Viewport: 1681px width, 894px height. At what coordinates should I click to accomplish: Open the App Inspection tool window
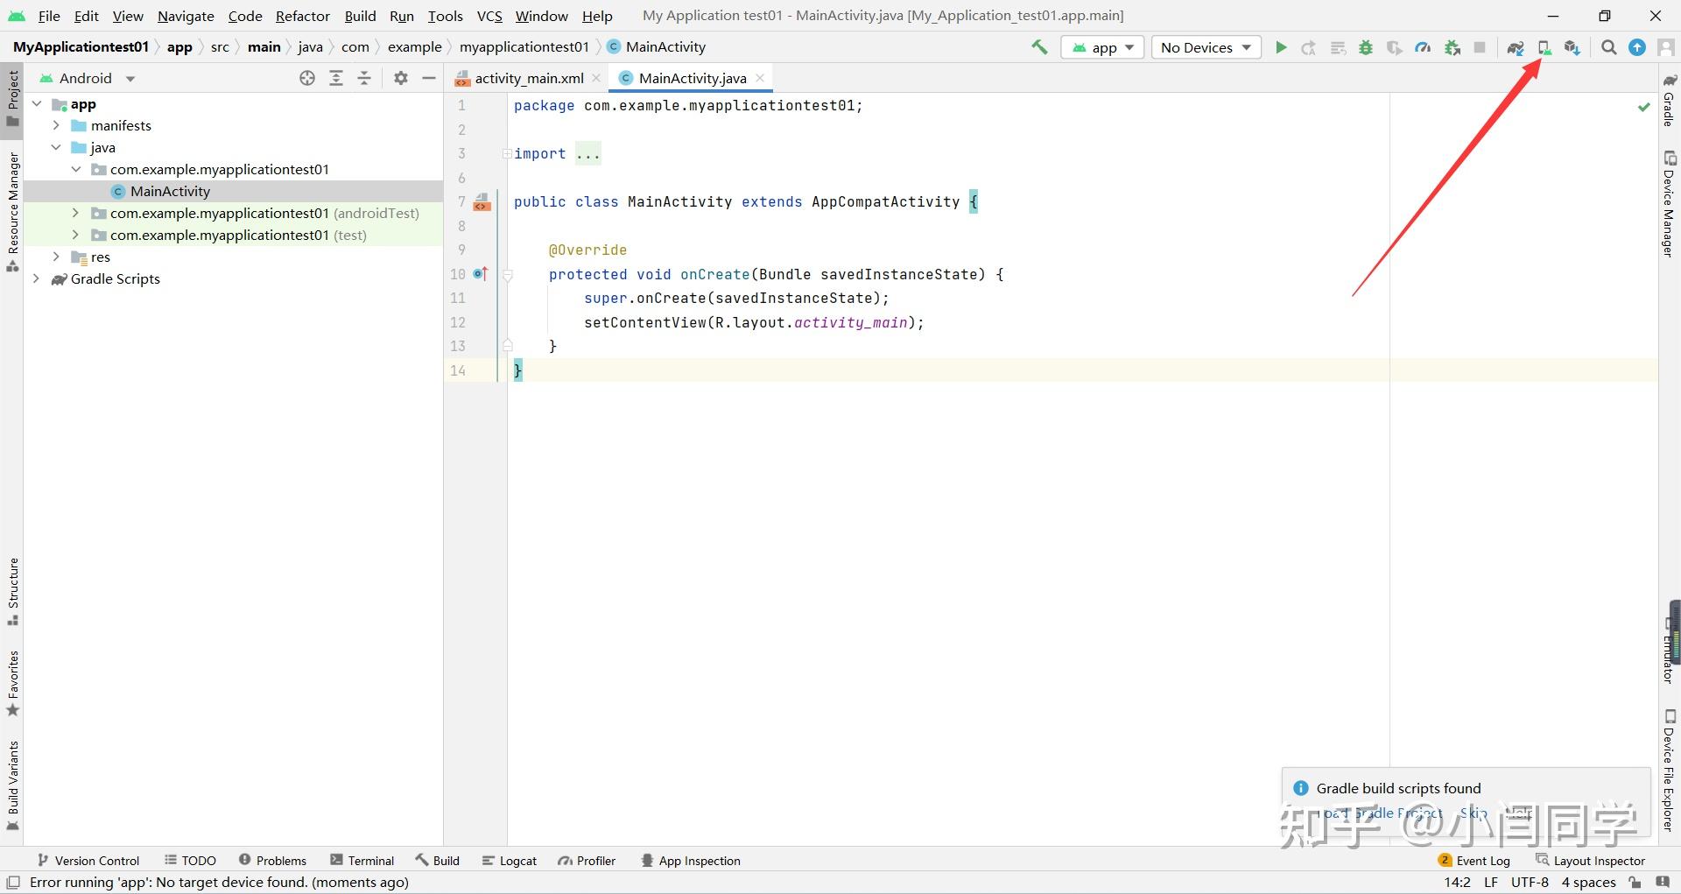[x=690, y=861]
